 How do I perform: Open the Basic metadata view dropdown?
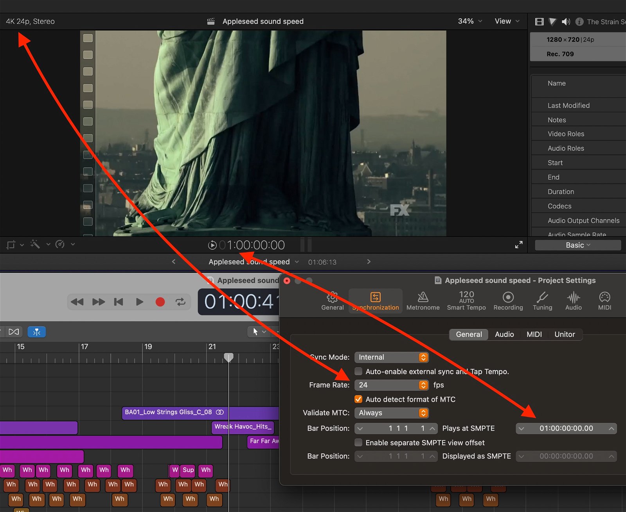click(578, 245)
